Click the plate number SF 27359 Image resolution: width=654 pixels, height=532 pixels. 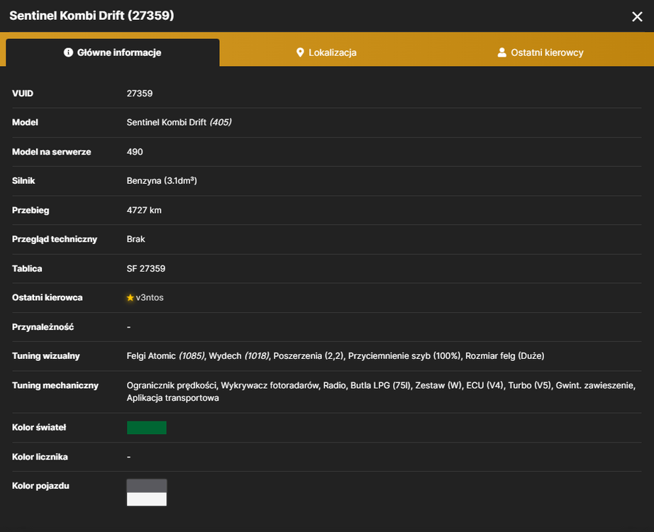click(146, 269)
